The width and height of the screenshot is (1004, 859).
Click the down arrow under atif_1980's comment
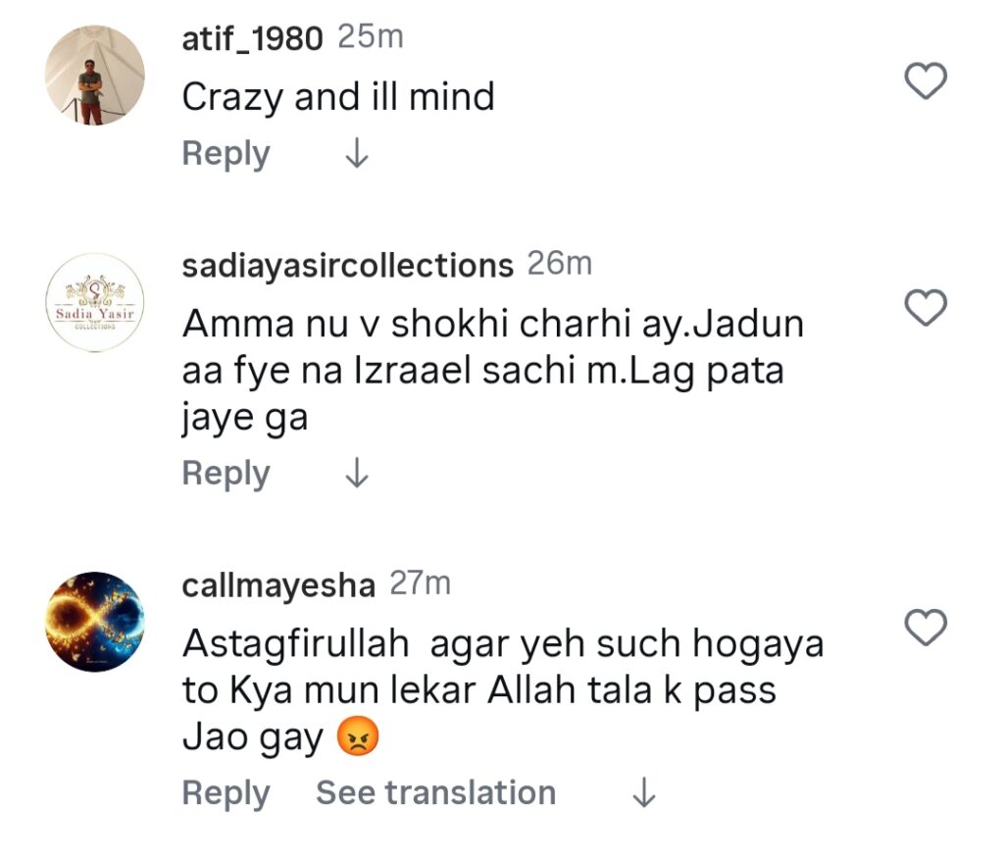[x=357, y=154]
